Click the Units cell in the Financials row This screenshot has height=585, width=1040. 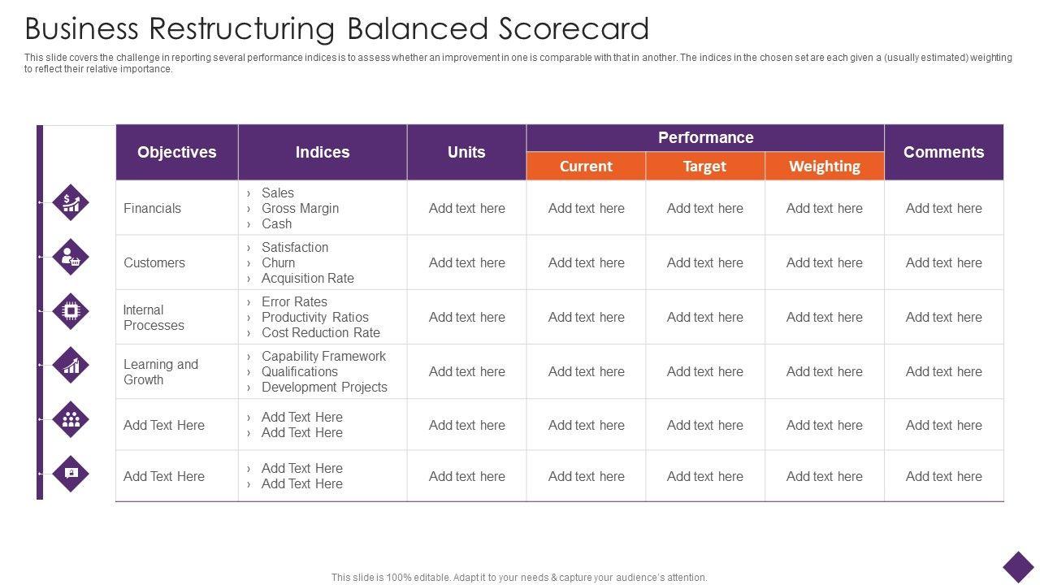pos(467,208)
